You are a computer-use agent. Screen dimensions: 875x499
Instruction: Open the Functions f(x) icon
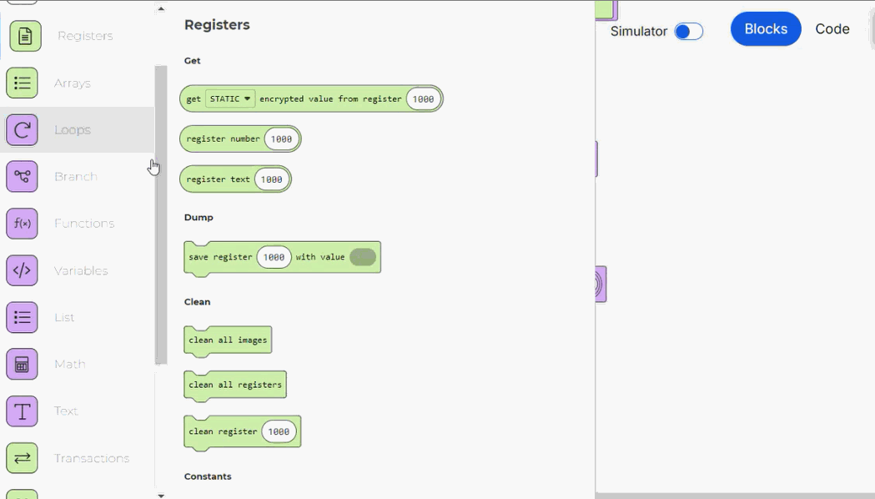[22, 223]
